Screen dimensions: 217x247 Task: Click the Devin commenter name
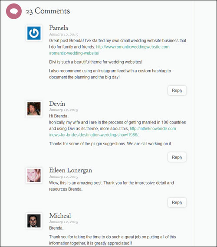point(57,104)
